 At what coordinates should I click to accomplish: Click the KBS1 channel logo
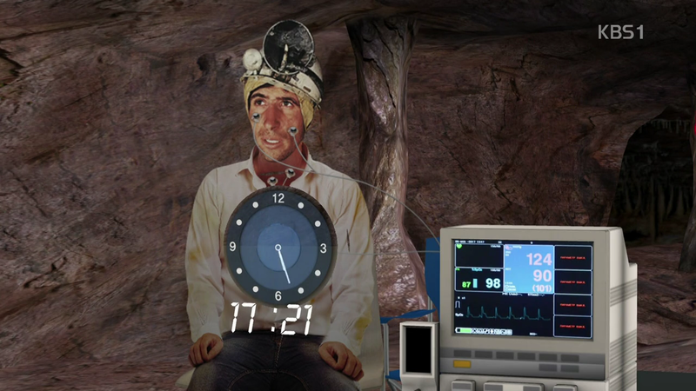point(620,32)
